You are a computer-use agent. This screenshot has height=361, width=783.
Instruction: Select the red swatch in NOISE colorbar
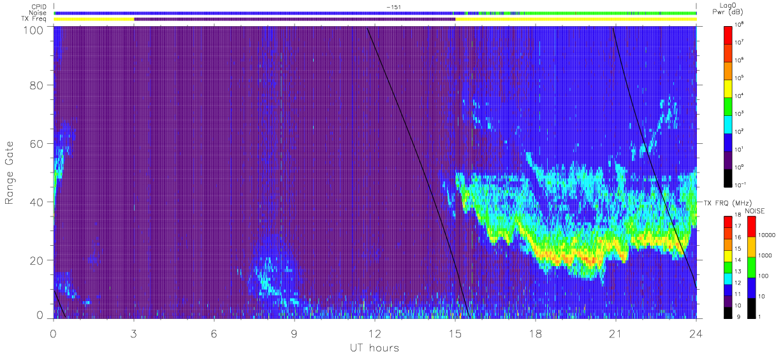(752, 227)
